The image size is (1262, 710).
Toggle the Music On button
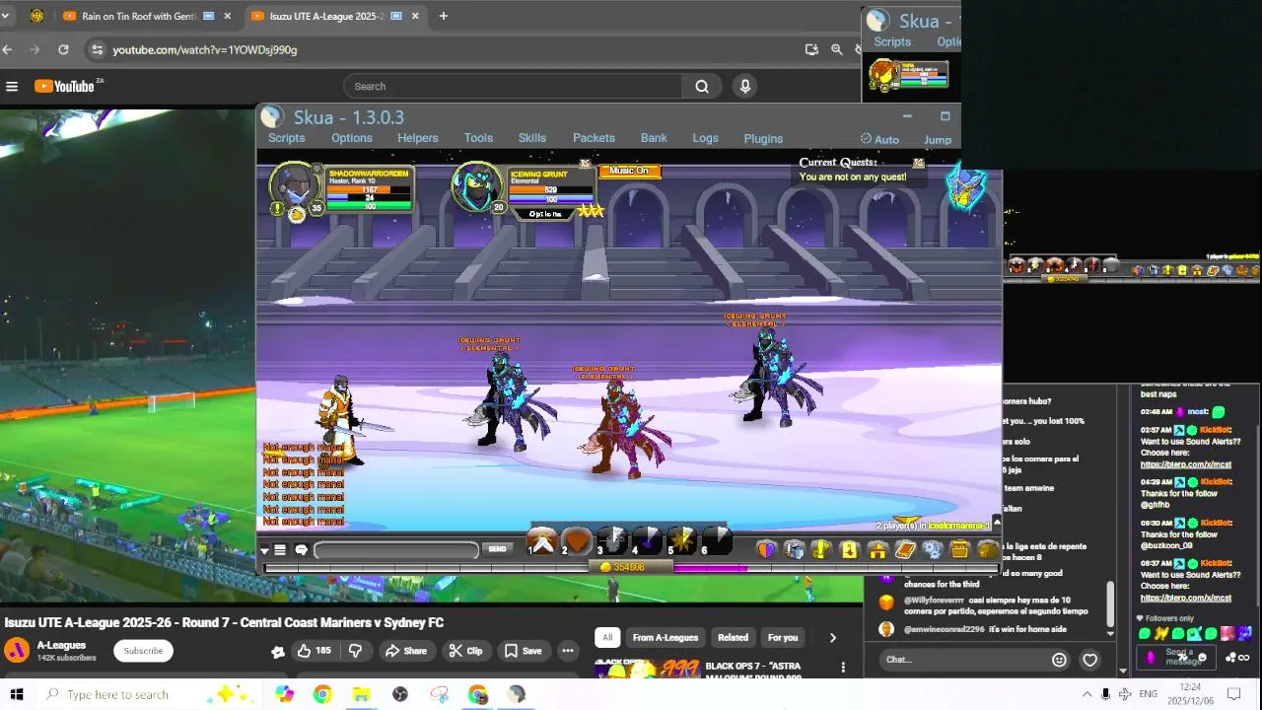pos(629,171)
